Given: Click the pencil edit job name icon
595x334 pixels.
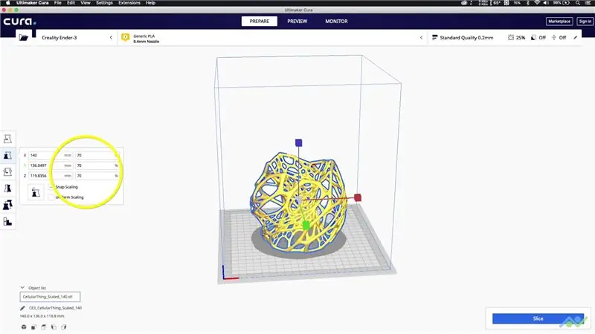Looking at the screenshot, I should [22, 308].
